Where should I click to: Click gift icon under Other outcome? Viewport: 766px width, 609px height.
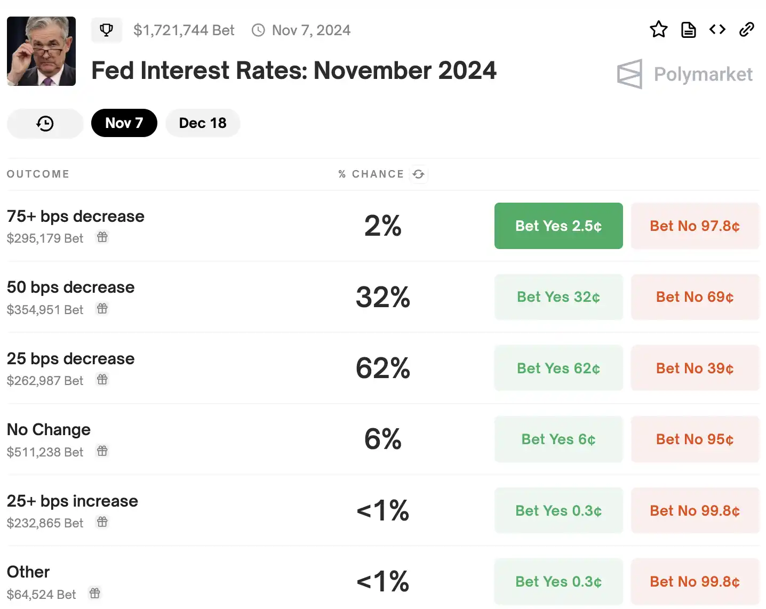[95, 593]
